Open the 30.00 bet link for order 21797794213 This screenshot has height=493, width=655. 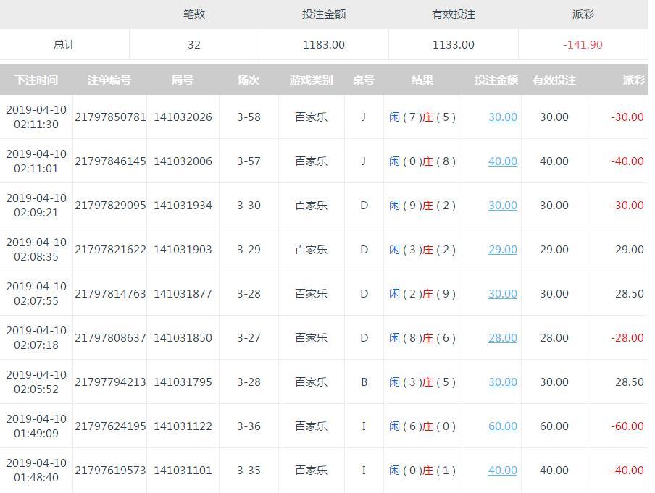pos(503,382)
